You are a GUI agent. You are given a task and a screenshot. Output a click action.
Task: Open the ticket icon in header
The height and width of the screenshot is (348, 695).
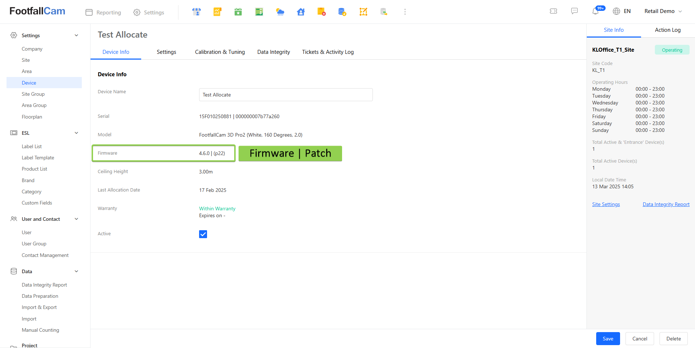[x=553, y=11]
